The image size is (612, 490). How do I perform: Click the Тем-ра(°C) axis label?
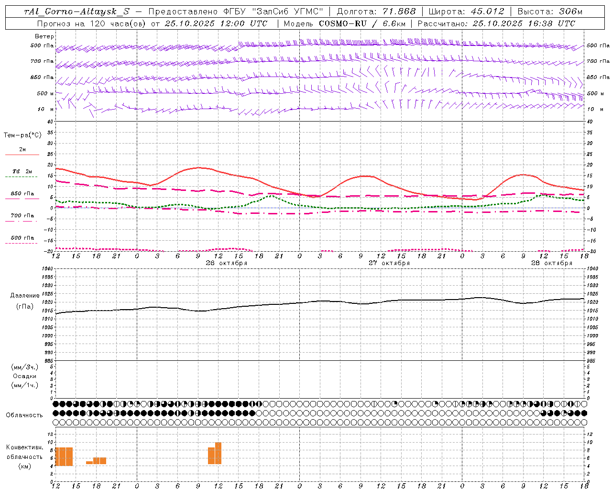pyautogui.click(x=22, y=135)
